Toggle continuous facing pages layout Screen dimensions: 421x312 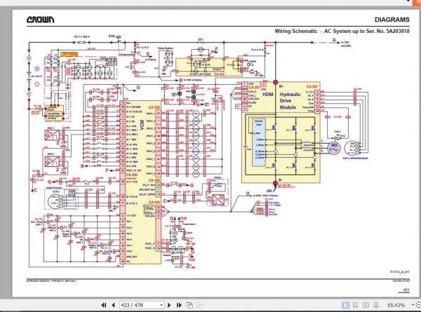tap(376, 305)
